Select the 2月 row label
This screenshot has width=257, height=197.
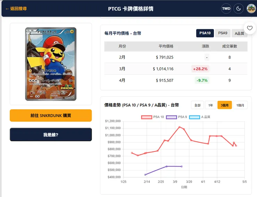[x=122, y=57]
